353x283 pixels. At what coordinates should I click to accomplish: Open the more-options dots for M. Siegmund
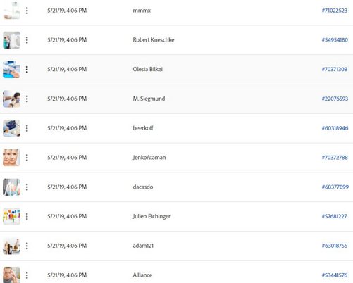click(27, 99)
